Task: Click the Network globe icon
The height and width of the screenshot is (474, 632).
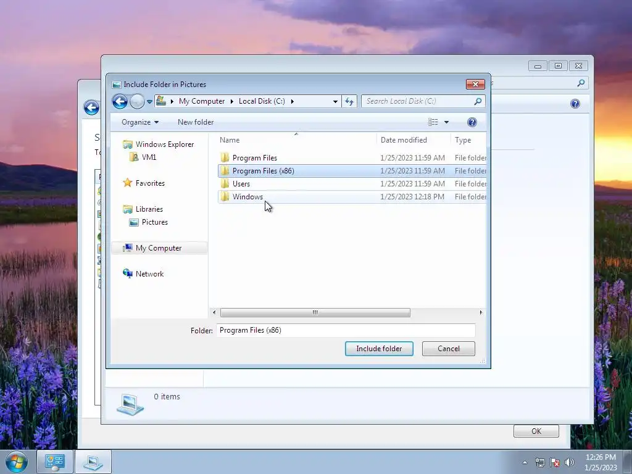Action: point(127,273)
